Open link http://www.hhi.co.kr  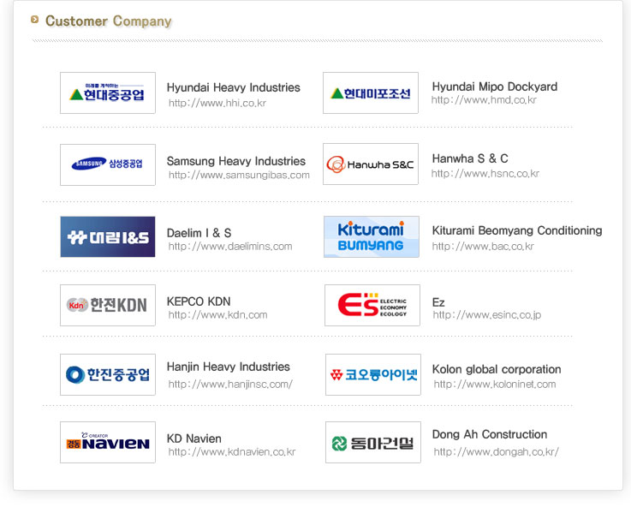click(217, 103)
